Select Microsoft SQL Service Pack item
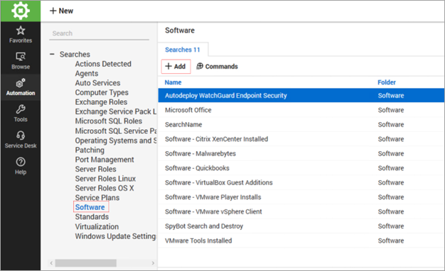This screenshot has width=445, height=271. tap(116, 131)
